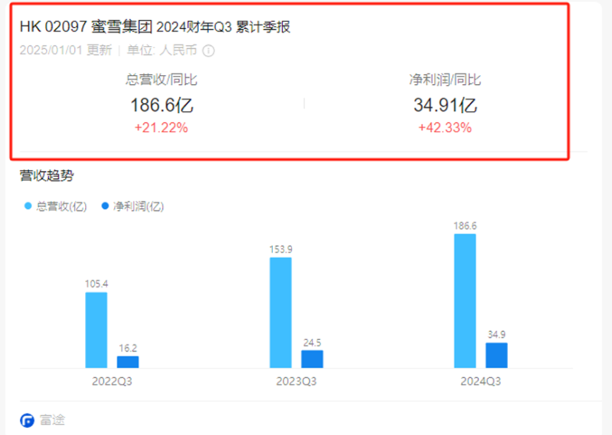The height and width of the screenshot is (435, 612).
Task: Toggle the 净利润(亿) legend series
Action: tap(133, 206)
